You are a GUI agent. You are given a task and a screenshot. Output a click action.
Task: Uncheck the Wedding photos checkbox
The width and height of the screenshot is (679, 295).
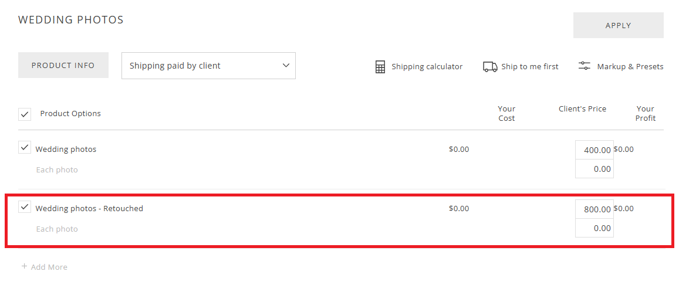coord(24,147)
